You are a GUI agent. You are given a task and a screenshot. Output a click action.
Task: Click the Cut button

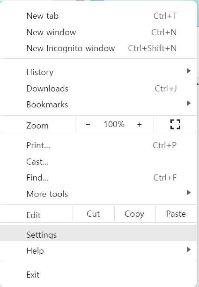click(x=94, y=213)
